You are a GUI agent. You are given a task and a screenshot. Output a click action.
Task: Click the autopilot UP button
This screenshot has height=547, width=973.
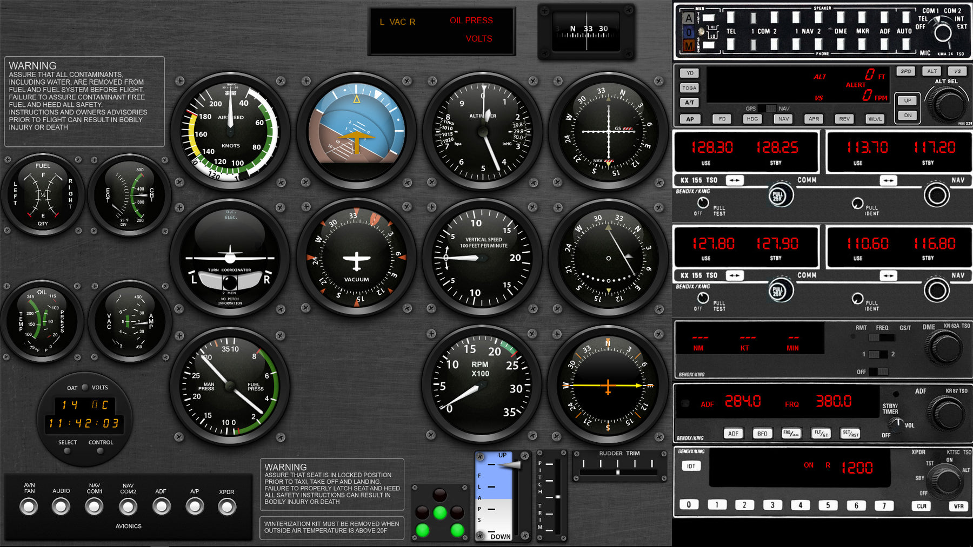click(x=908, y=100)
